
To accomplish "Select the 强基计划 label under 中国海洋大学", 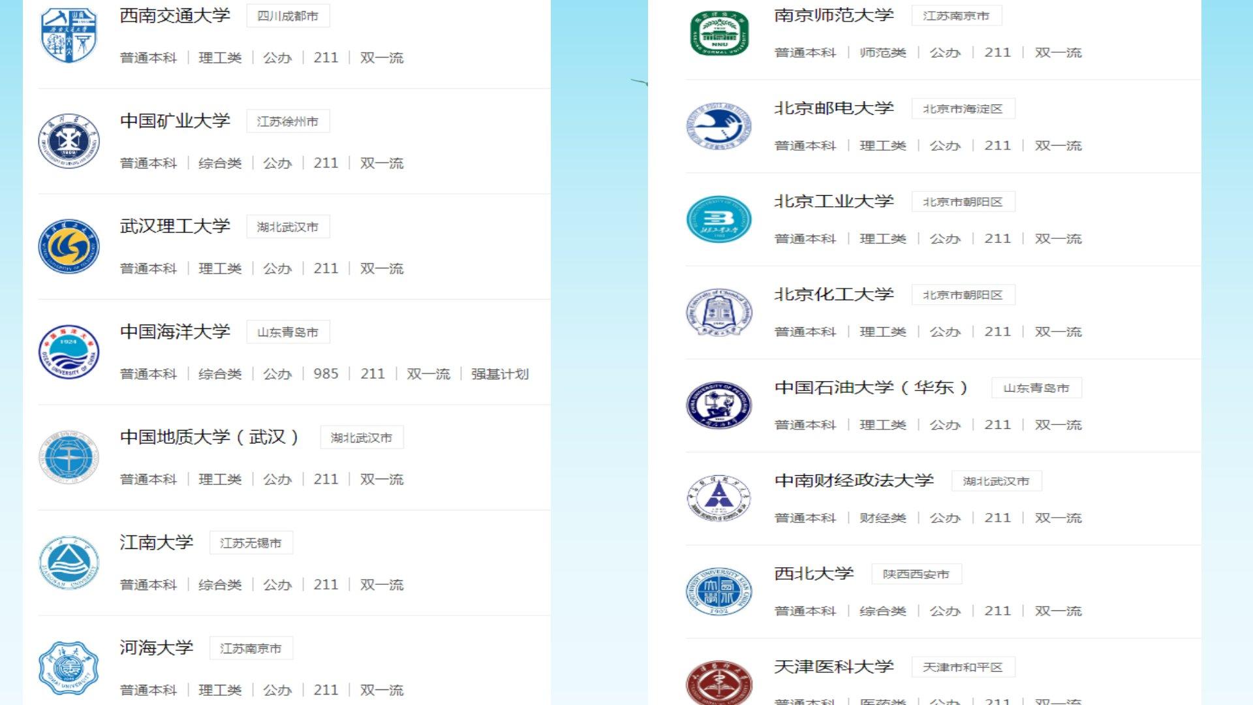I will [x=499, y=374].
